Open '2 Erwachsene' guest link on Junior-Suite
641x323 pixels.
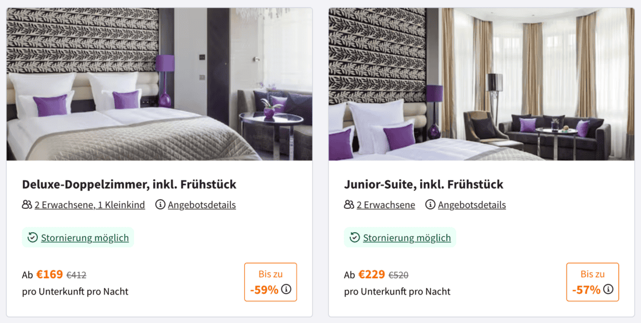coord(386,205)
